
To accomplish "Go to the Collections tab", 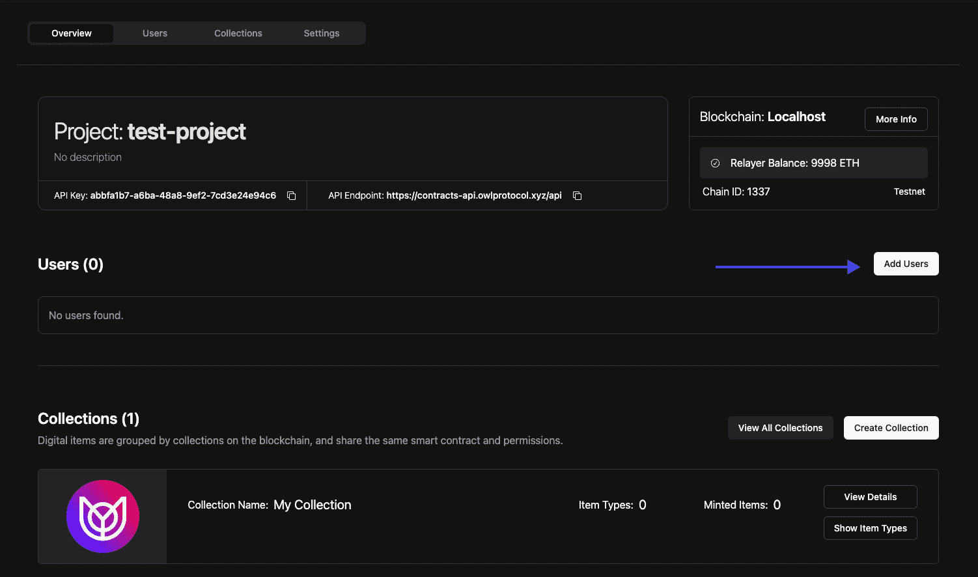I will (x=238, y=33).
